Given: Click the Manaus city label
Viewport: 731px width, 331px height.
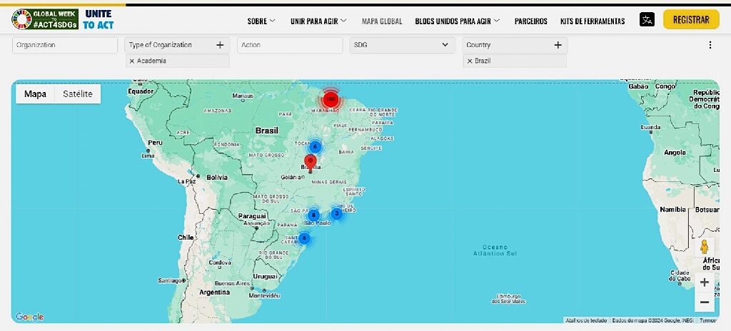Looking at the screenshot, I should [x=243, y=96].
